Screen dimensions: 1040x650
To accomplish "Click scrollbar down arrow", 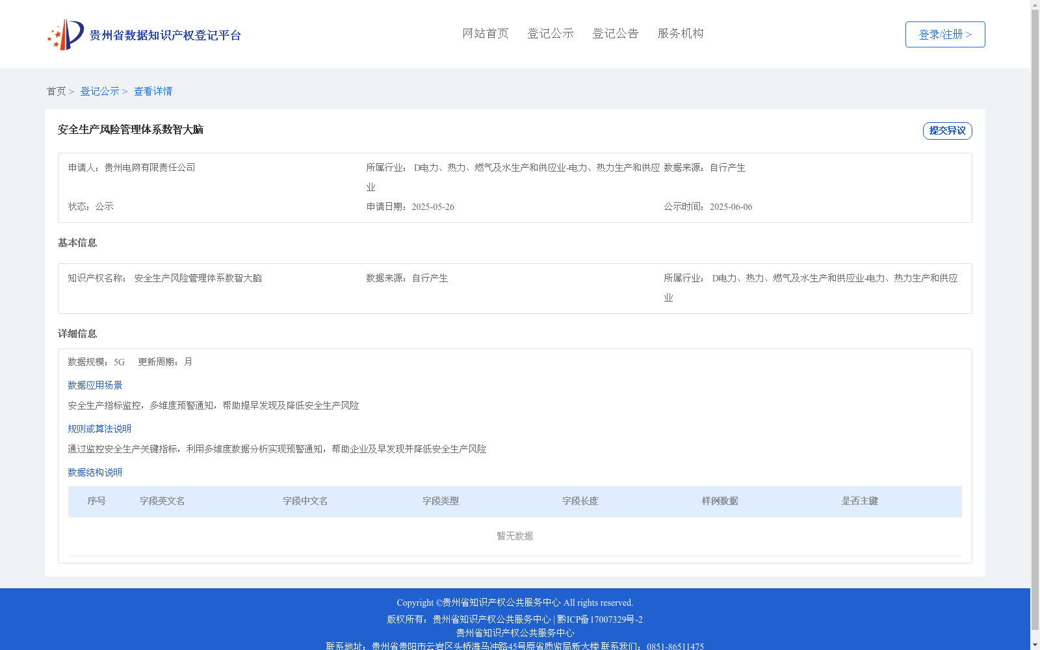I will click(x=1035, y=645).
